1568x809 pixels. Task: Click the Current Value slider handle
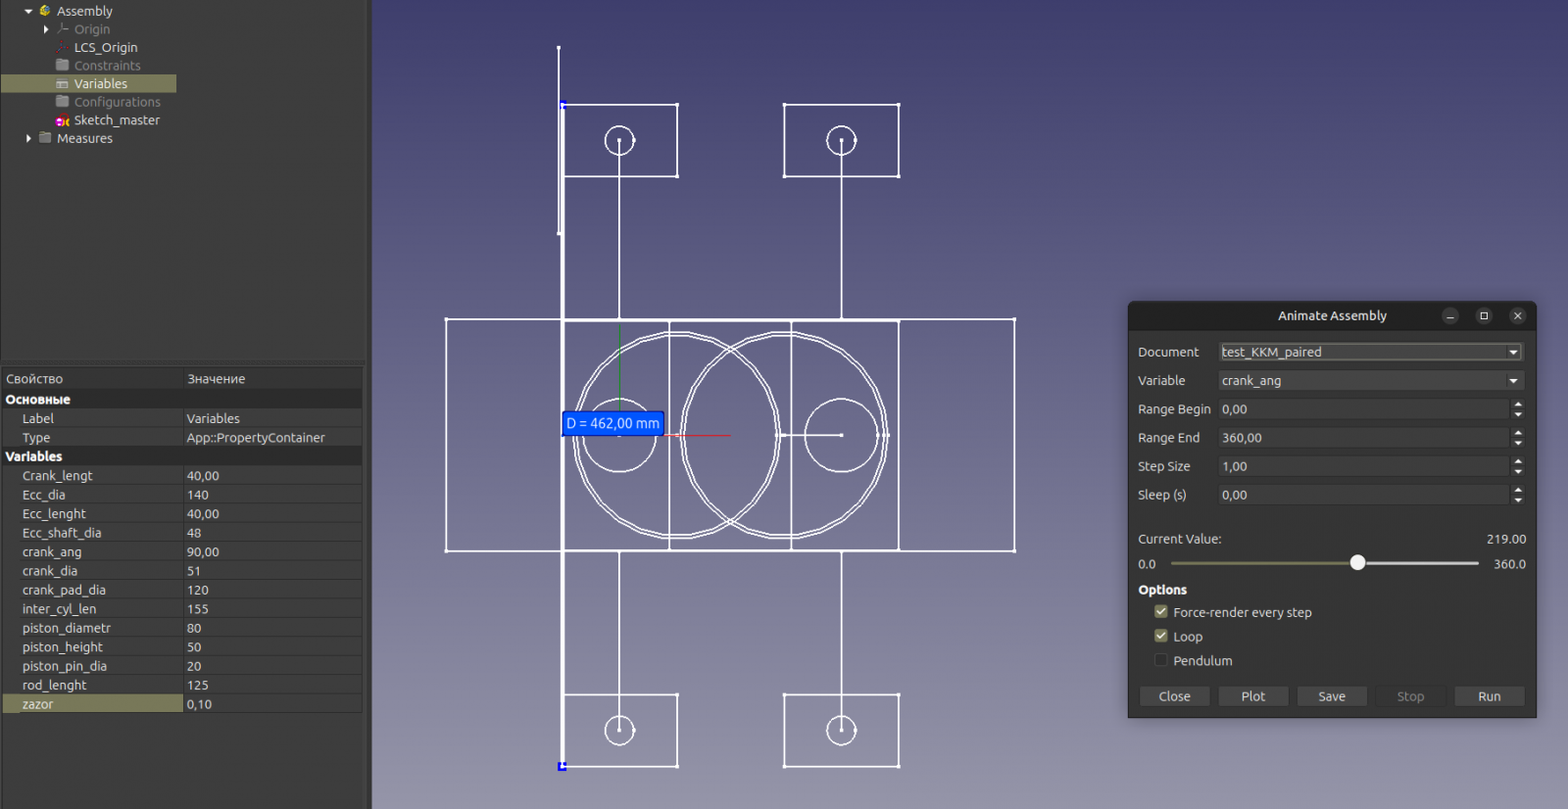pyautogui.click(x=1357, y=562)
